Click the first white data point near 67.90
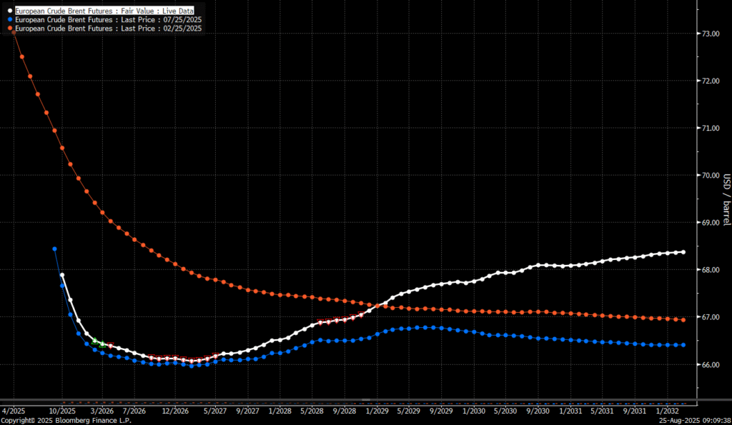Viewport: 732px width, 425px height. 62,275
